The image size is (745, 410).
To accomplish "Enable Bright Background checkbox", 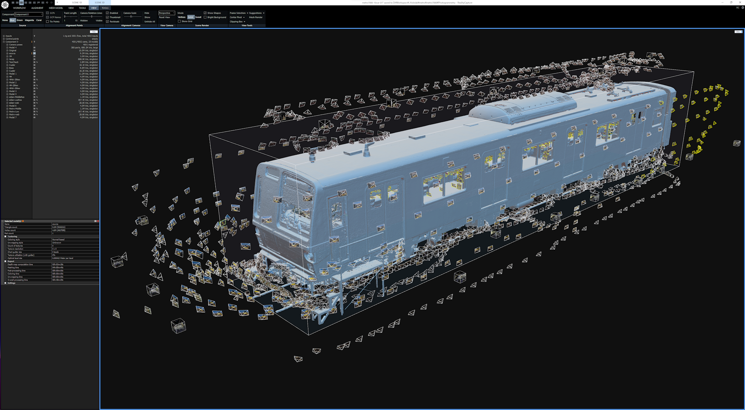I will [205, 17].
